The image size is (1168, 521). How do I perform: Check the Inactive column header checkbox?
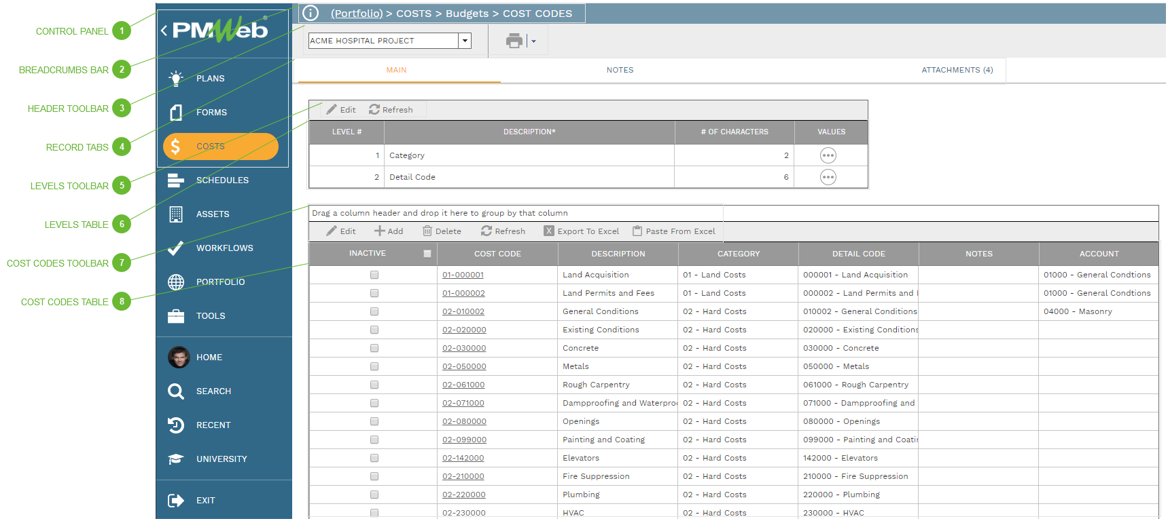pyautogui.click(x=427, y=254)
